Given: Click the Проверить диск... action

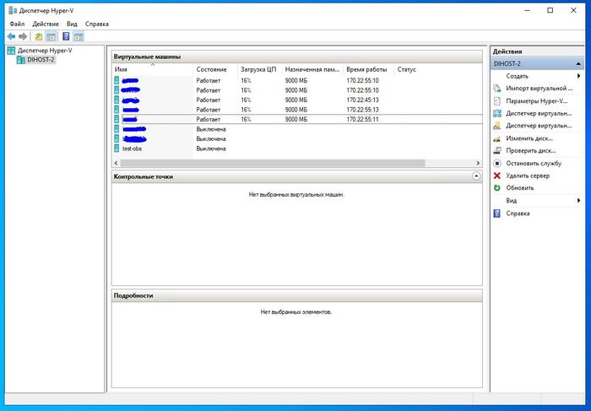Looking at the screenshot, I should tap(531, 151).
